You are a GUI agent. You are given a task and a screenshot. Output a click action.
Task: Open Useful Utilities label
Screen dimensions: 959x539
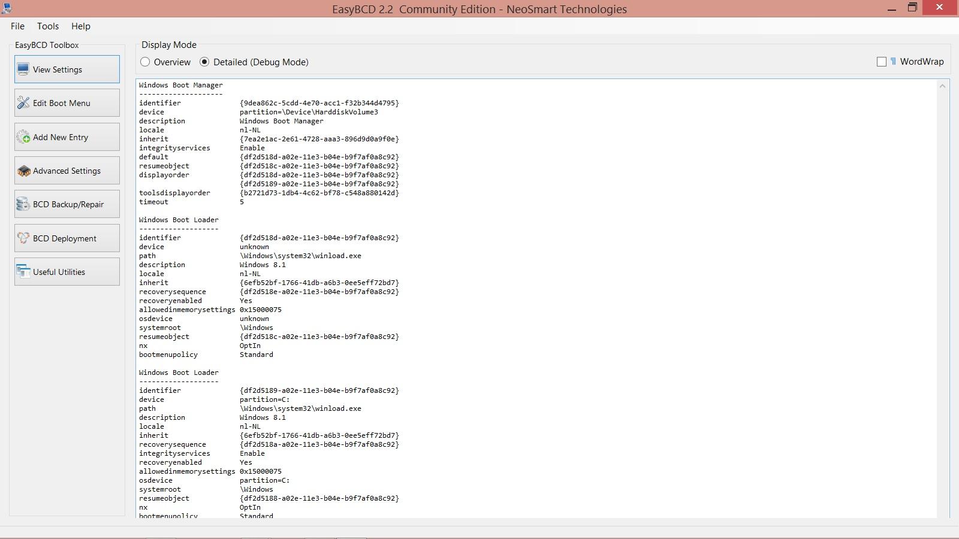pyautogui.click(x=59, y=272)
